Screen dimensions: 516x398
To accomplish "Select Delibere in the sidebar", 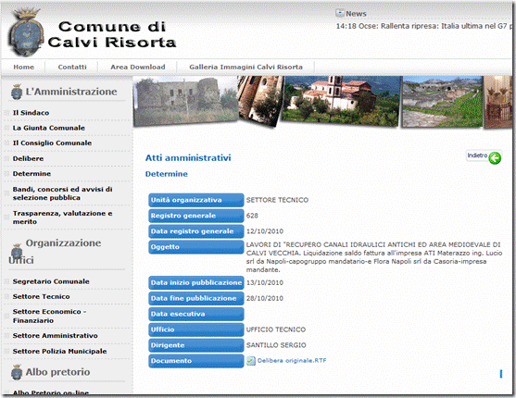I will [x=28, y=158].
